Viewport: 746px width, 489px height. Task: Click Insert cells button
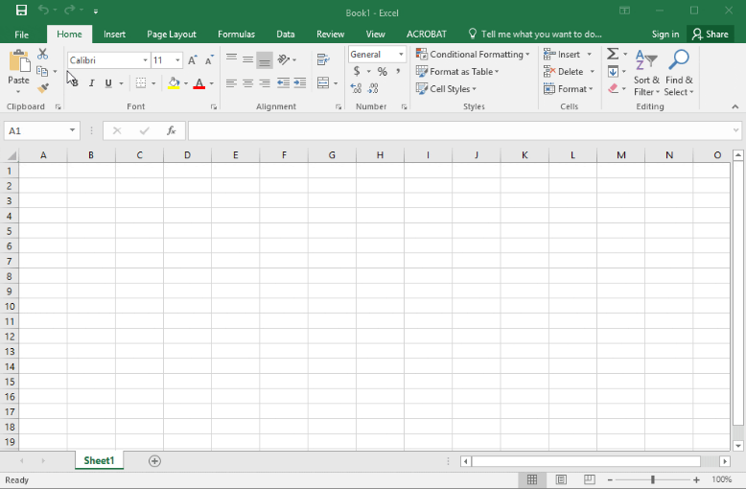[x=563, y=55]
